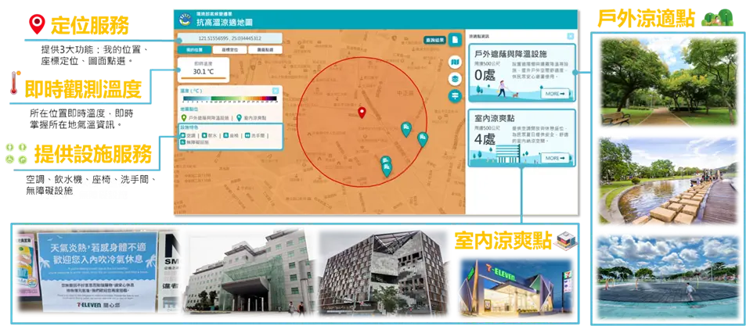
Task: Click the 中正區 label on the map
Action: pos(405,93)
